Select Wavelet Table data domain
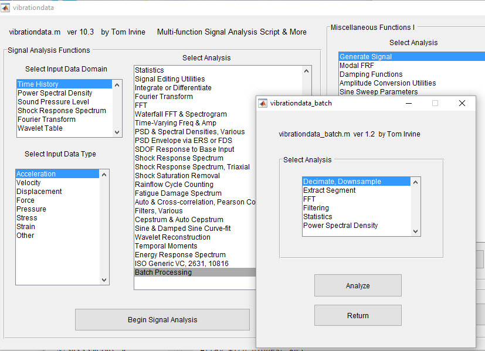This screenshot has width=485, height=351. click(x=40, y=128)
